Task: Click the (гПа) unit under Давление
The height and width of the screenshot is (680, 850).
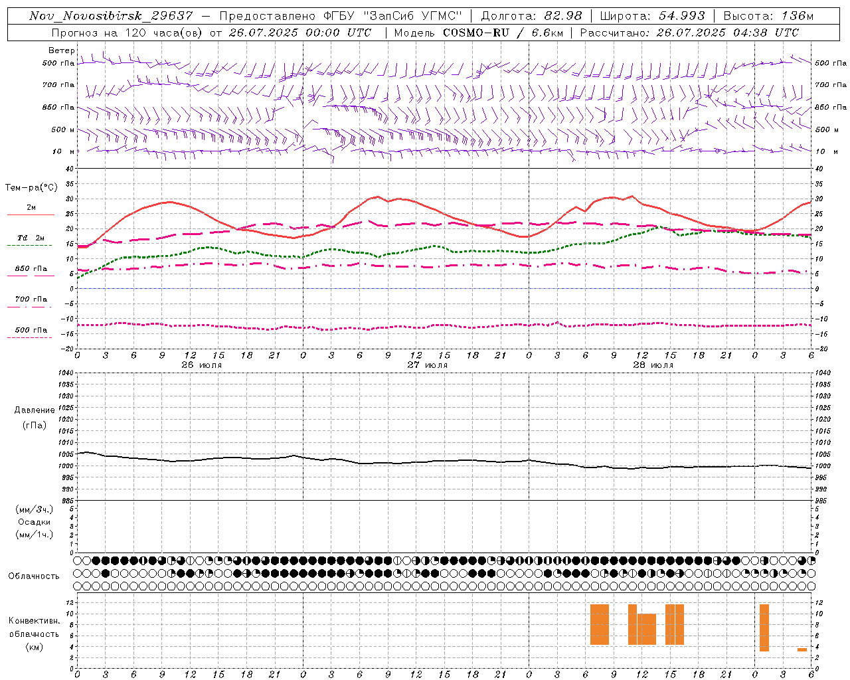Action: [x=35, y=425]
